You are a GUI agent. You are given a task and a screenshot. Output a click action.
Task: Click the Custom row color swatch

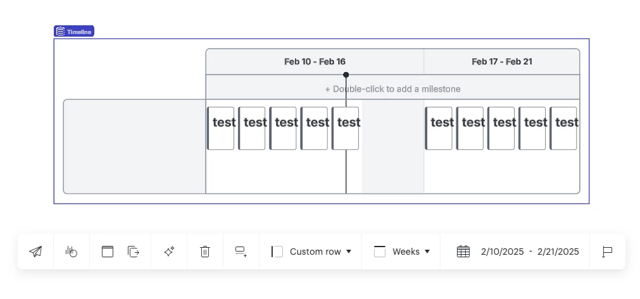click(x=277, y=252)
